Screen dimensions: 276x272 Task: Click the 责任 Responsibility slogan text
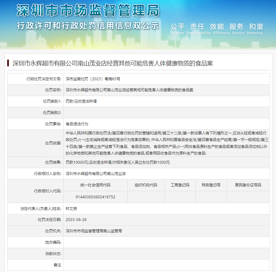click(198, 29)
